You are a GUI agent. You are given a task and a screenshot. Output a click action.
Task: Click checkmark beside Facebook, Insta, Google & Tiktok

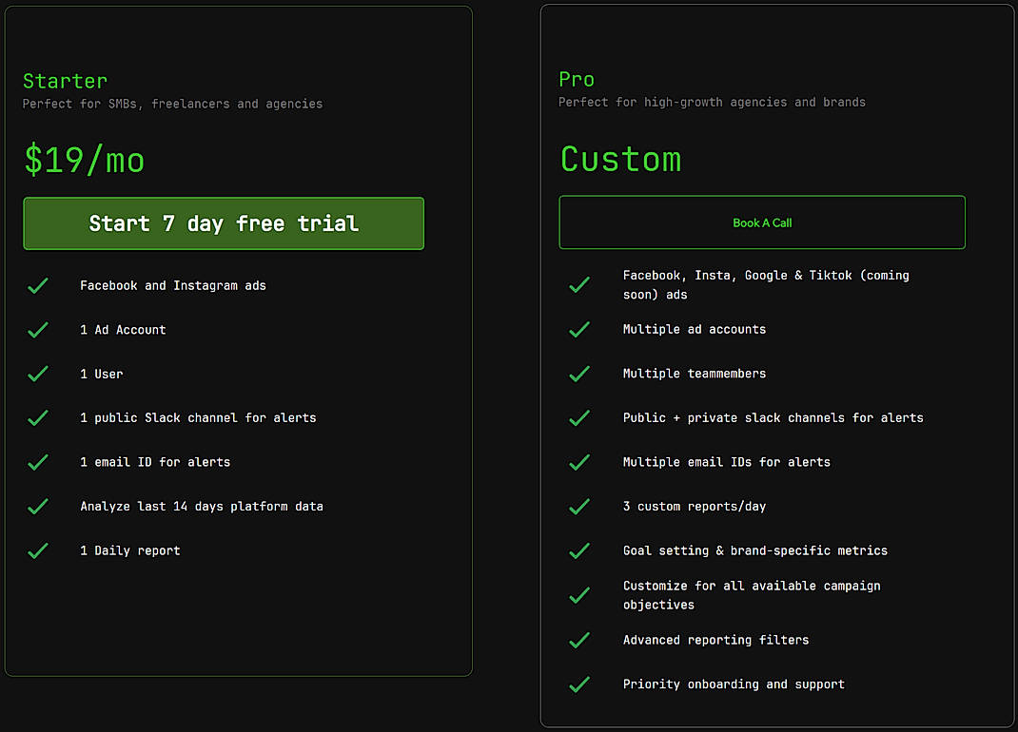[x=579, y=285]
